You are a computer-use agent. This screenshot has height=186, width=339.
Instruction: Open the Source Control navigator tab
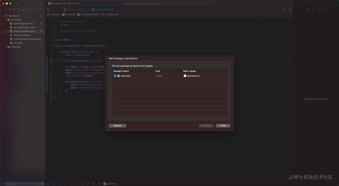10,10
